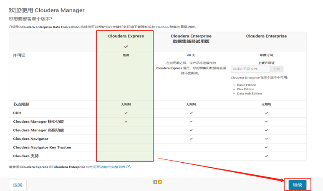Click the Basic Edition list item
The width and height of the screenshot is (323, 191).
tap(247, 85)
